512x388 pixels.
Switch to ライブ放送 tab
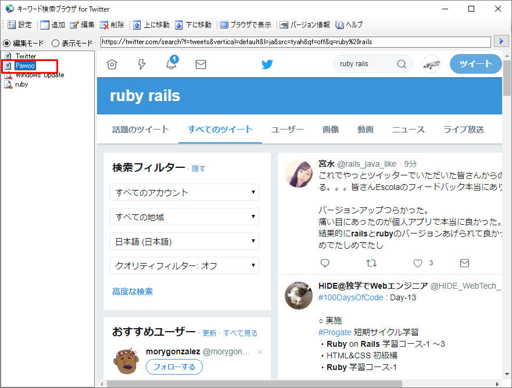click(463, 130)
